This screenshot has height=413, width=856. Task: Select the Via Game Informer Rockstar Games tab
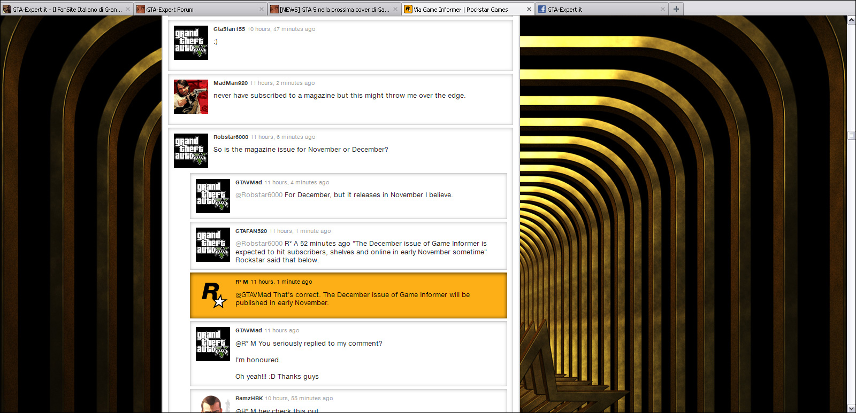click(468, 9)
